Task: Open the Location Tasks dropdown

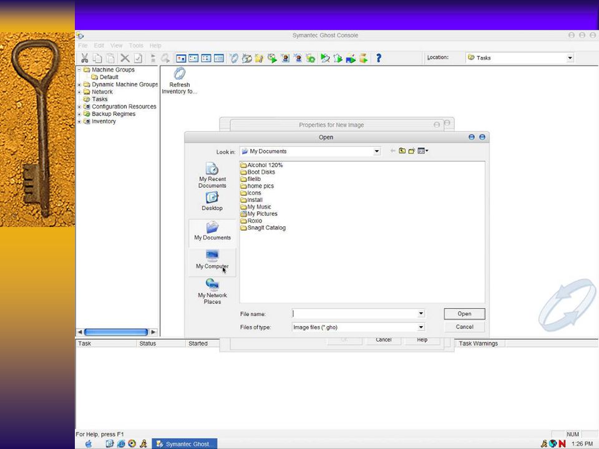Action: (x=570, y=58)
